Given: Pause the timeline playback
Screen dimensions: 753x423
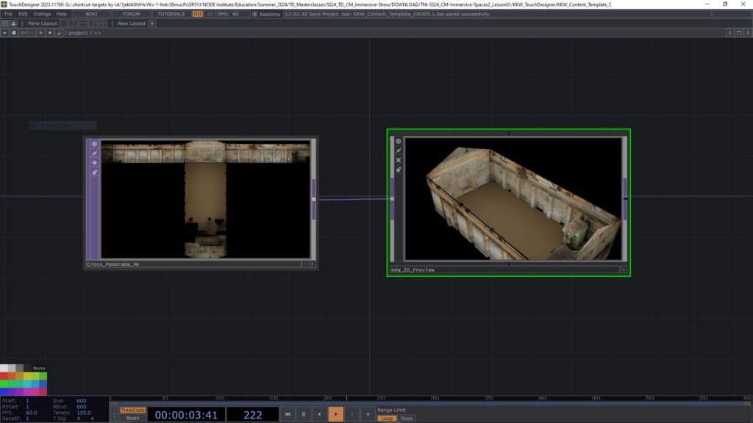Looking at the screenshot, I should (x=303, y=414).
